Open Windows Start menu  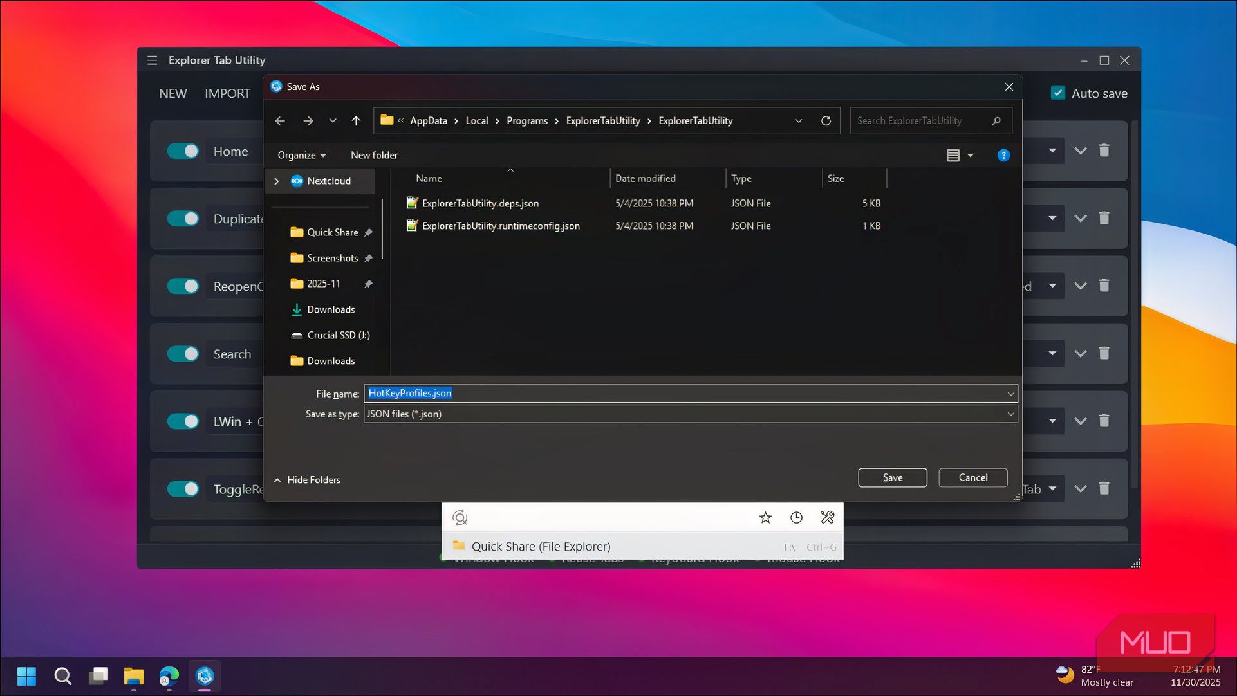point(26,676)
